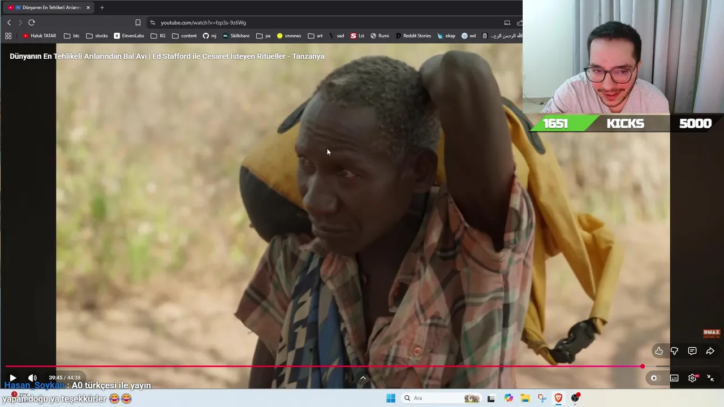Open the Haluk TATAR bookmark
The width and height of the screenshot is (724, 407).
pos(40,36)
